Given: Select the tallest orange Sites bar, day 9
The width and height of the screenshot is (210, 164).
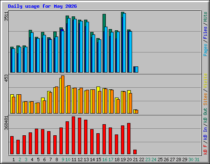Looking at the screenshot, I should click(x=63, y=94).
